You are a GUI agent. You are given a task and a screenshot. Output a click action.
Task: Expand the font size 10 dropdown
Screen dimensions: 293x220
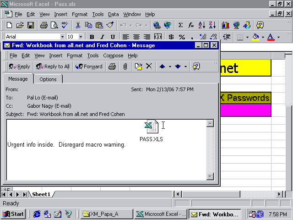[x=81, y=37]
